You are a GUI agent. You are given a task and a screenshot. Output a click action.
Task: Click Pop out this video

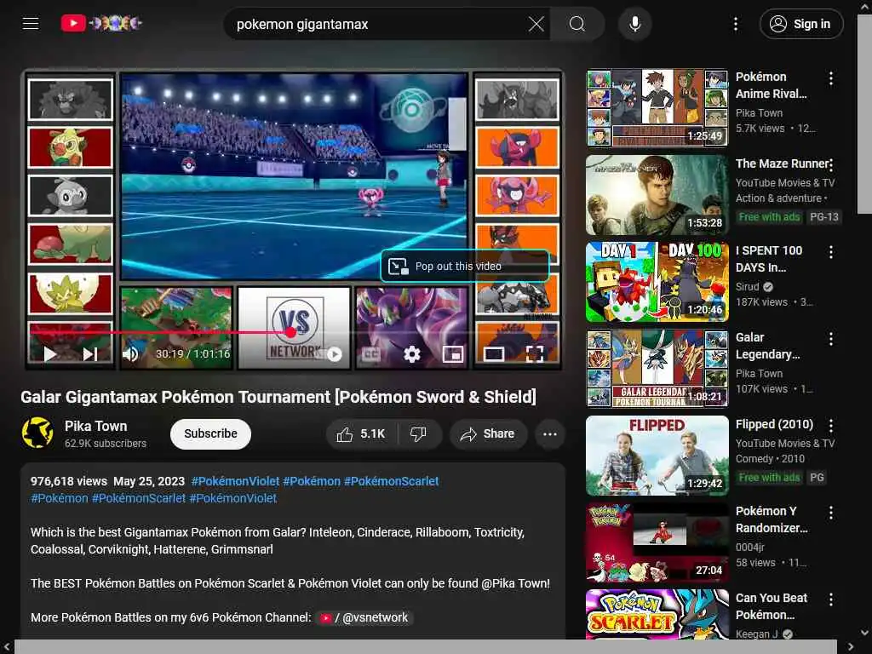point(465,267)
